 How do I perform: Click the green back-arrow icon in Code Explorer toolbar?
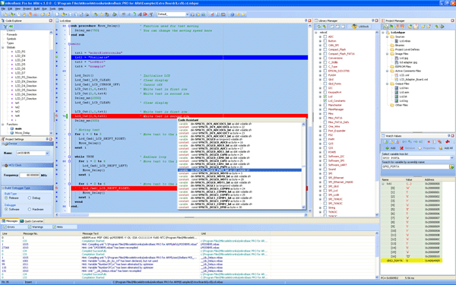pyautogui.click(x=11, y=27)
